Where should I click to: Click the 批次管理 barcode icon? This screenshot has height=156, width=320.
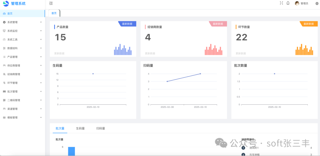click(4, 92)
